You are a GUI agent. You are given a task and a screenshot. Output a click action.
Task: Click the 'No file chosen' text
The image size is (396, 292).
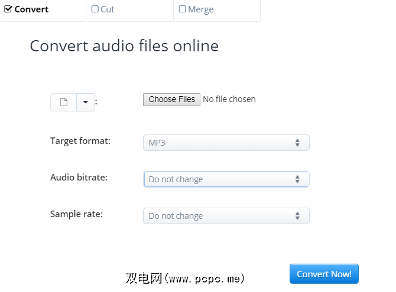coord(229,100)
